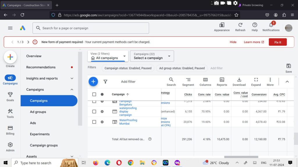Open Recommendations in the sidebar
Image resolution: width=298 pixels, height=167 pixels.
41,67
